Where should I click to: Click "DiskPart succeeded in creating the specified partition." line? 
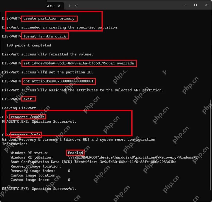point(60,27)
